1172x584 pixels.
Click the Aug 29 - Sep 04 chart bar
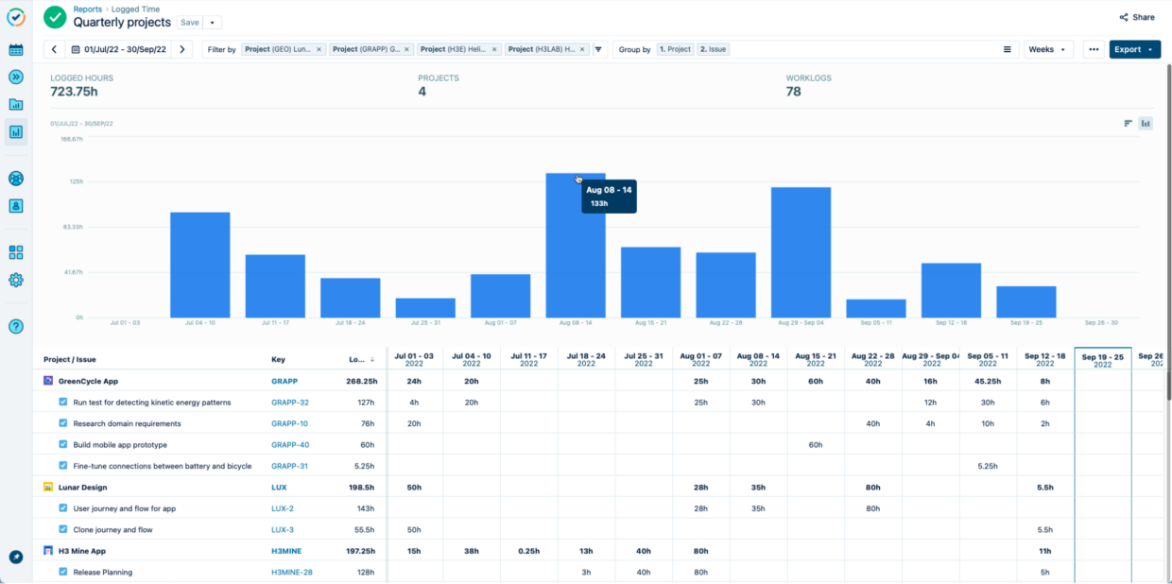801,252
